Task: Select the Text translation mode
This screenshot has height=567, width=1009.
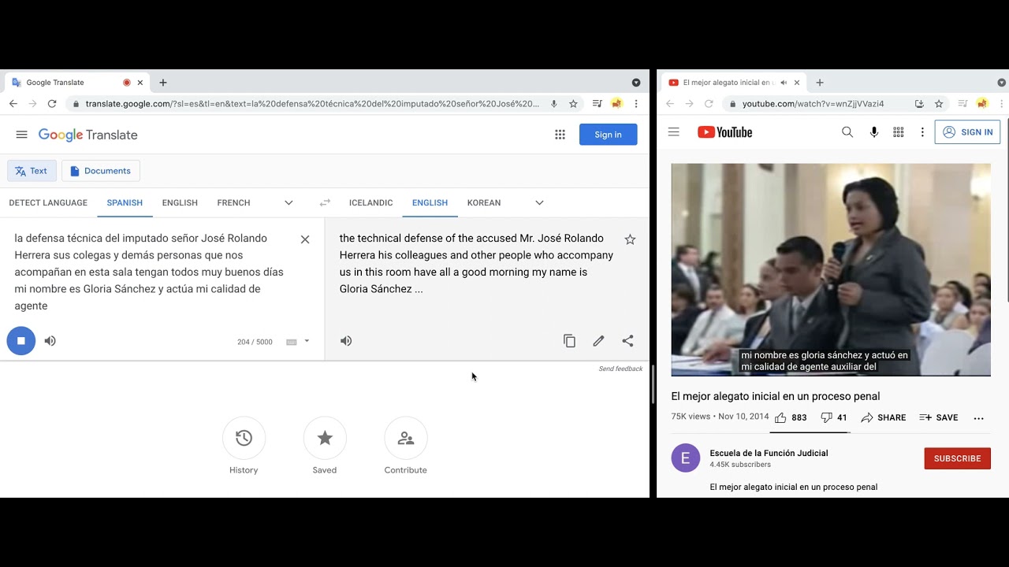Action: pyautogui.click(x=32, y=171)
